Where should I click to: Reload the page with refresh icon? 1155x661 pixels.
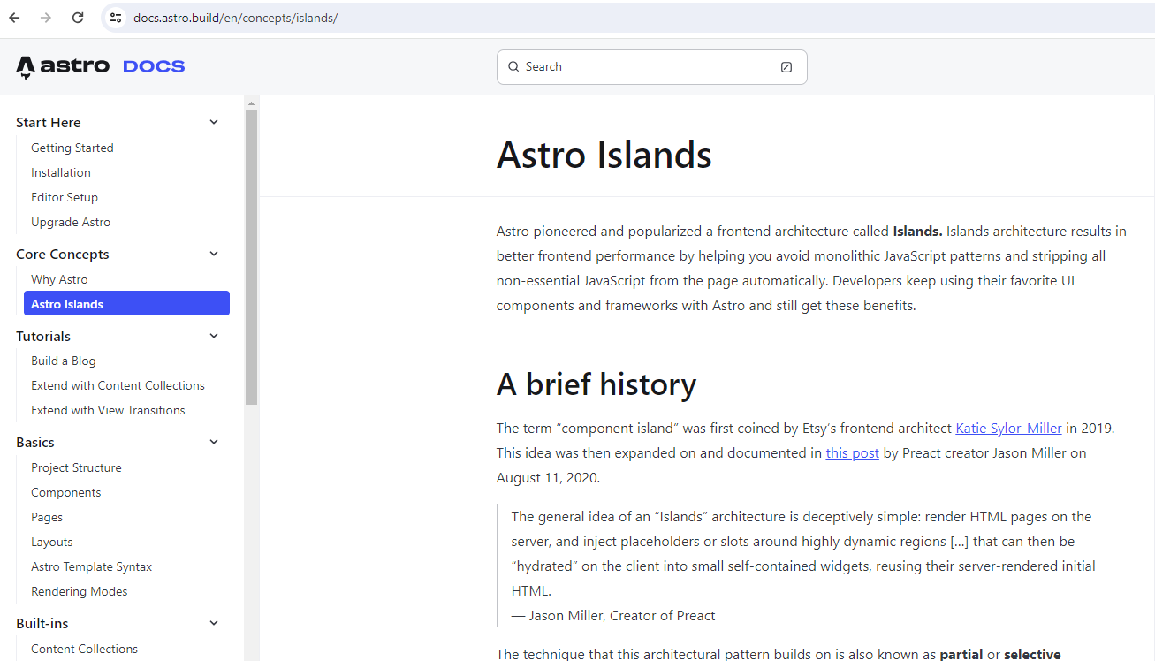(x=78, y=18)
